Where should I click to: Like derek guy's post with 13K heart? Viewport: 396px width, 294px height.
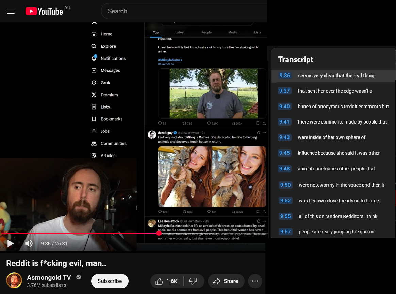(x=212, y=212)
